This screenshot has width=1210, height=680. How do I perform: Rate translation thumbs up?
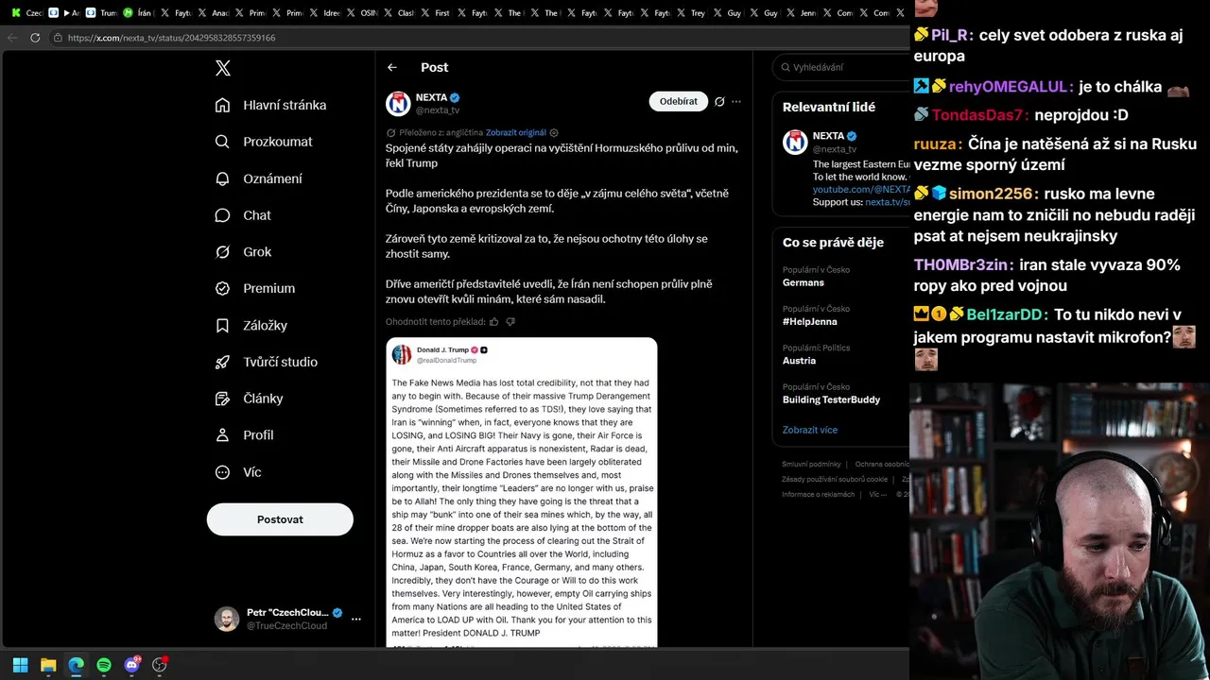point(493,322)
